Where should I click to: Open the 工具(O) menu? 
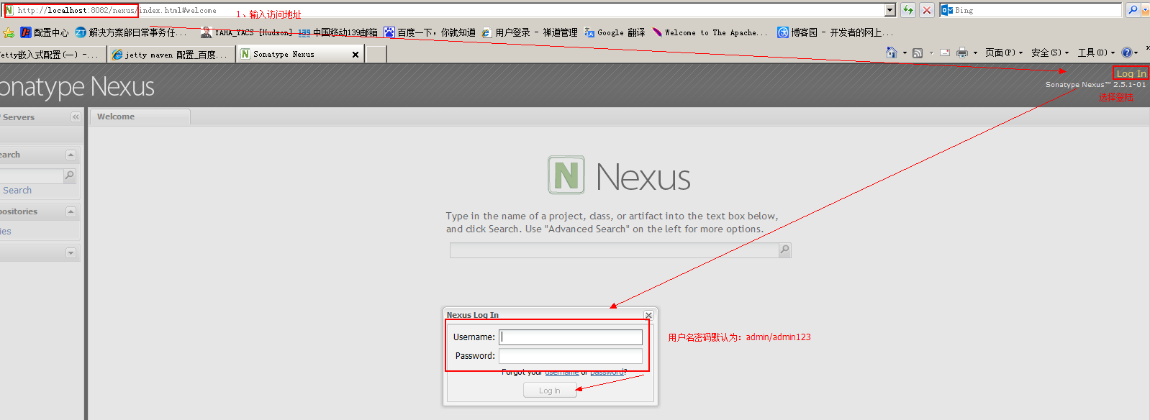click(x=1096, y=52)
